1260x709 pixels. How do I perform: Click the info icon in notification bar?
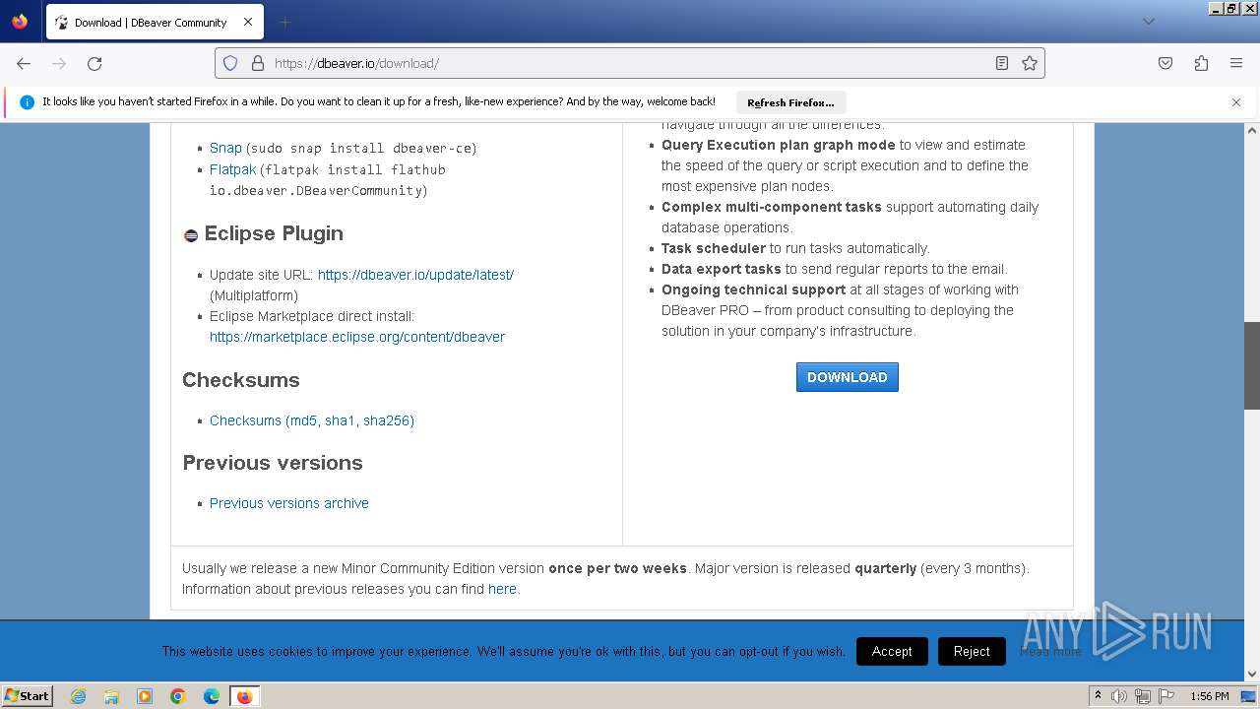click(27, 101)
